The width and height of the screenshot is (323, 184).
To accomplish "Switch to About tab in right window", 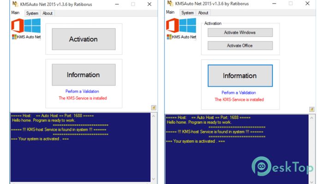I will click(203, 13).
